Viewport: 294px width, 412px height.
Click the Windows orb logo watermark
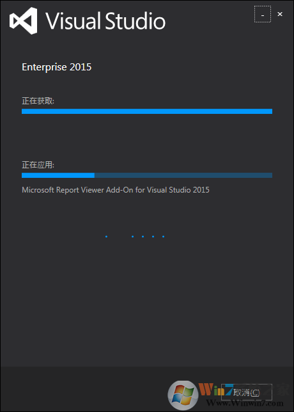coord(183,395)
